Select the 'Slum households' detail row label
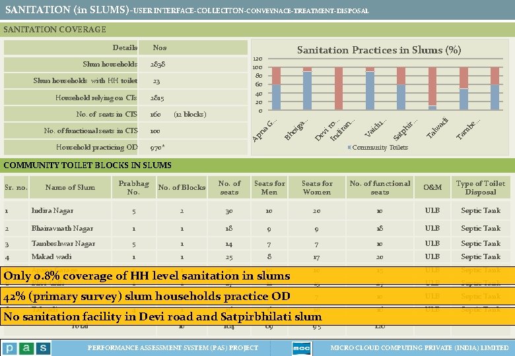This screenshot has width=515, height=356. [x=110, y=64]
